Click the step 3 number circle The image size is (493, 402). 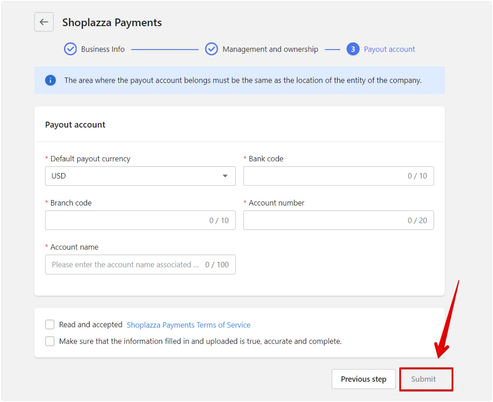(x=353, y=49)
